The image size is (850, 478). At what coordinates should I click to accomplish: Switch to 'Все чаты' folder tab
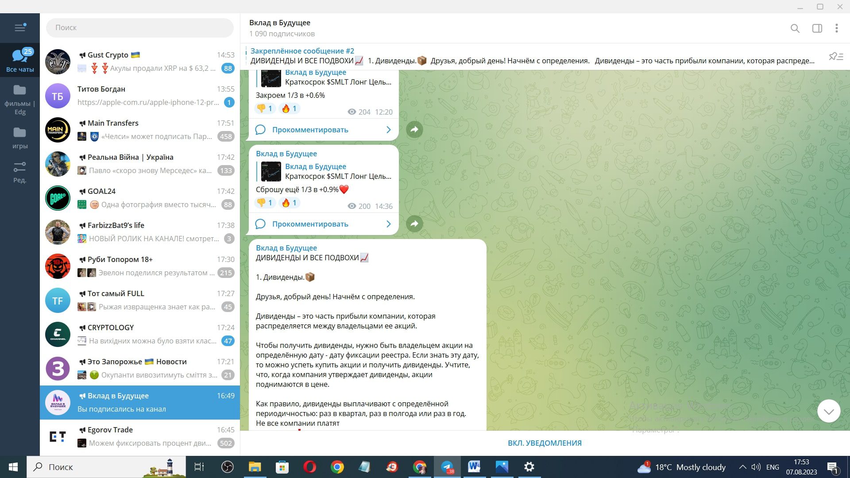coord(19,60)
